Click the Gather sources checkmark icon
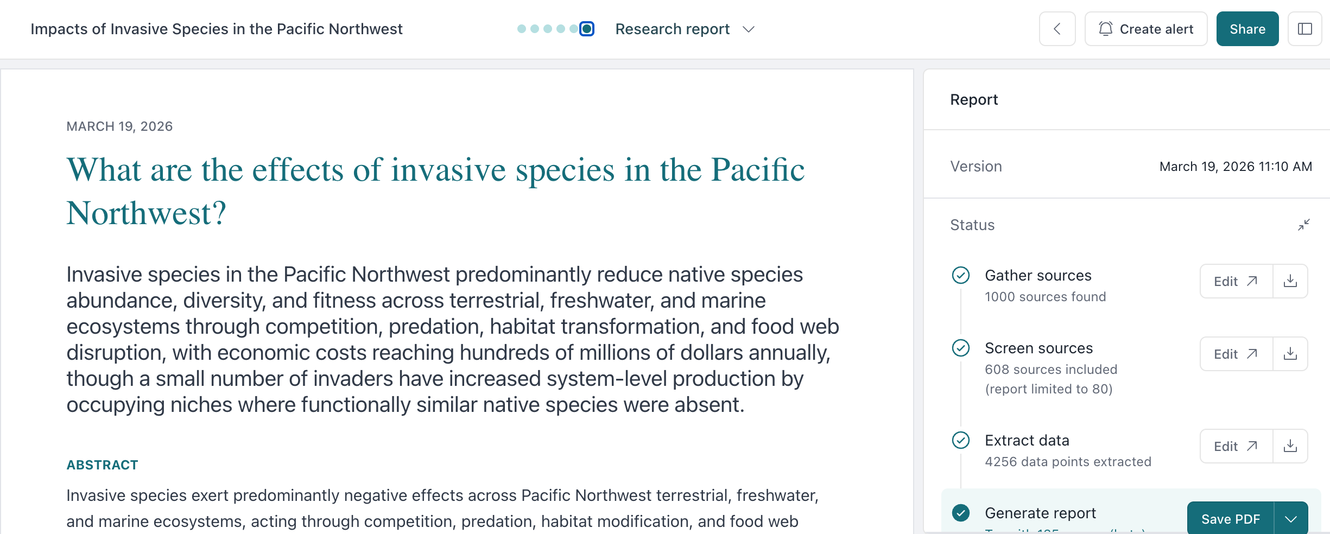Image resolution: width=1330 pixels, height=534 pixels. [960, 275]
